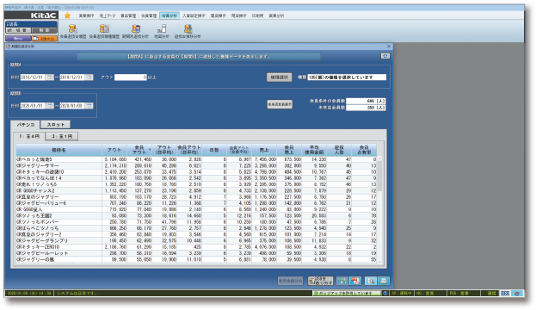
Task: Select row CRジャグリーサマー
Action: (196, 165)
